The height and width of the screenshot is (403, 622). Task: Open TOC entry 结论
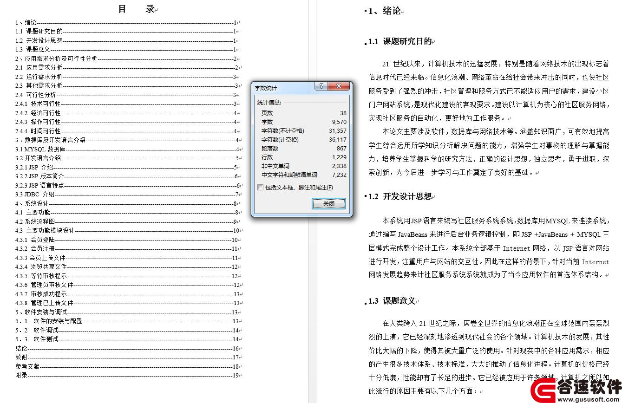tap(129, 348)
